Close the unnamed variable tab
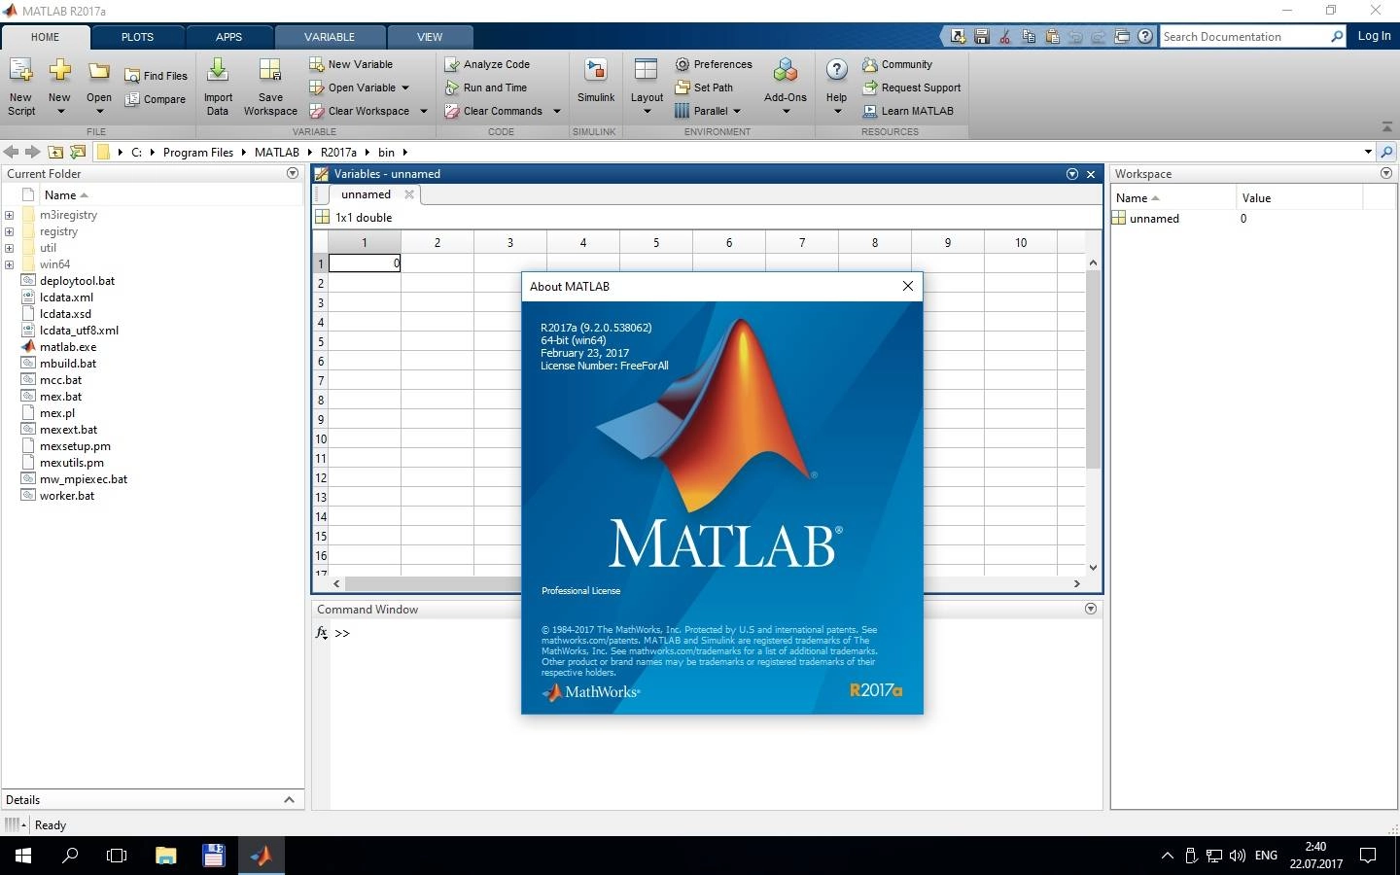The image size is (1400, 875). pyautogui.click(x=409, y=194)
